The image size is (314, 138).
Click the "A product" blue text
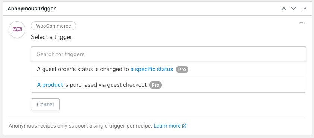pos(50,85)
